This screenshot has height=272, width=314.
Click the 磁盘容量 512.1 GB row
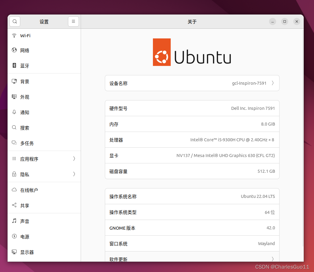192,171
